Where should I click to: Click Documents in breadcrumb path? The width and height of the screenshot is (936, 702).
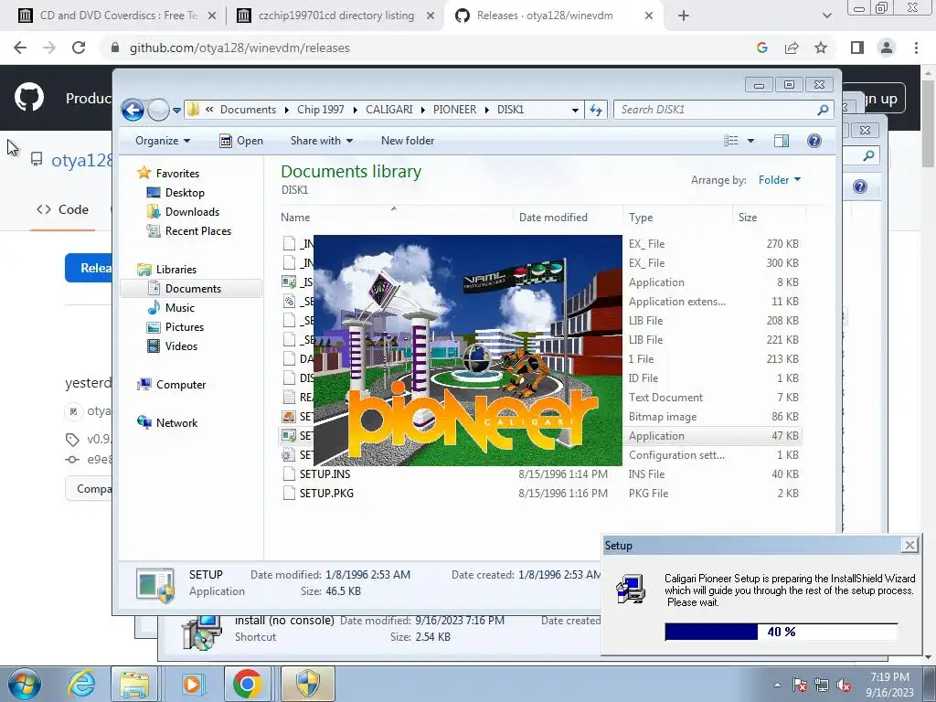pos(248,110)
